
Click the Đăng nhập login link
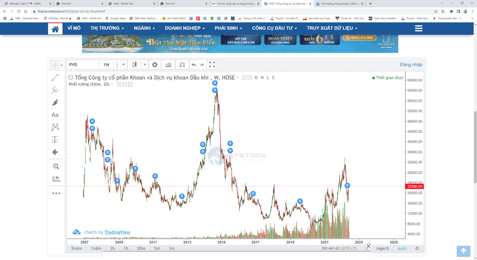(x=411, y=65)
